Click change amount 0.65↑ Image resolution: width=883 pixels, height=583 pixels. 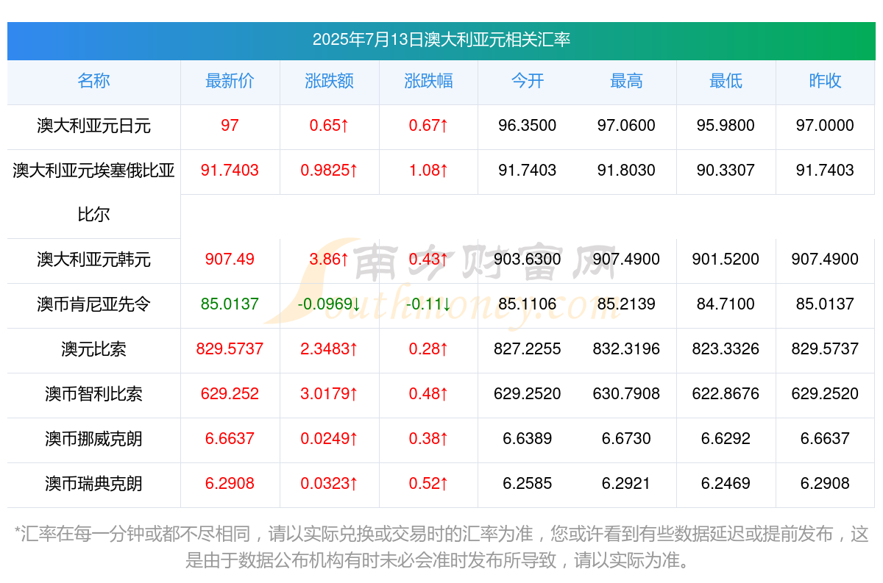(x=329, y=126)
